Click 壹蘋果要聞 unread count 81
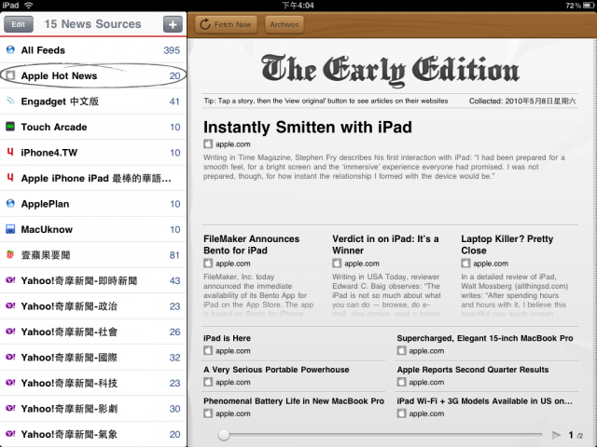597x447 pixels. tap(174, 255)
